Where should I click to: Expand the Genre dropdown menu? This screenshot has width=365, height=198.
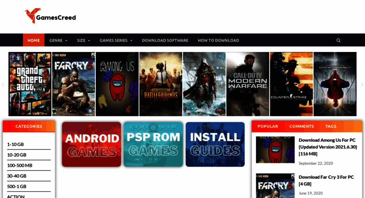pos(58,40)
